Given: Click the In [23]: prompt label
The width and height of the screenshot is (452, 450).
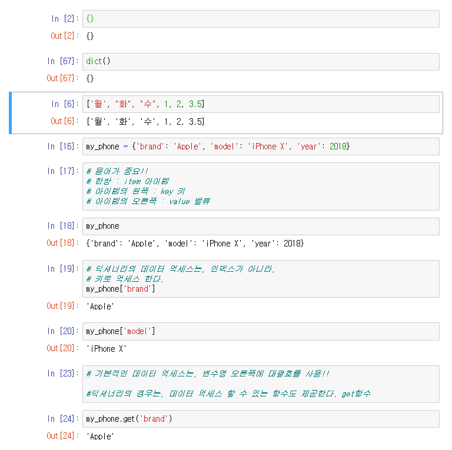Looking at the screenshot, I should [x=63, y=374].
